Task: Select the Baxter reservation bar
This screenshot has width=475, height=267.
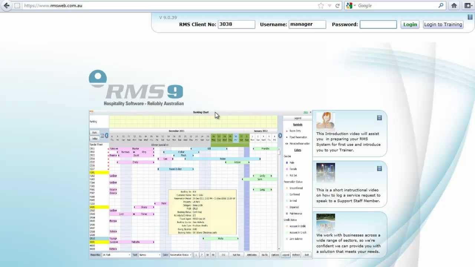Action: [135, 149]
